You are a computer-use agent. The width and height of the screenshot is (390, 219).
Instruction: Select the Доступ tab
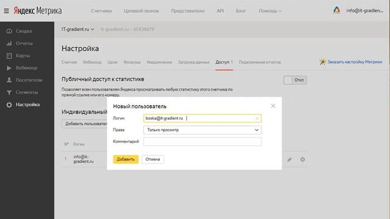point(224,62)
